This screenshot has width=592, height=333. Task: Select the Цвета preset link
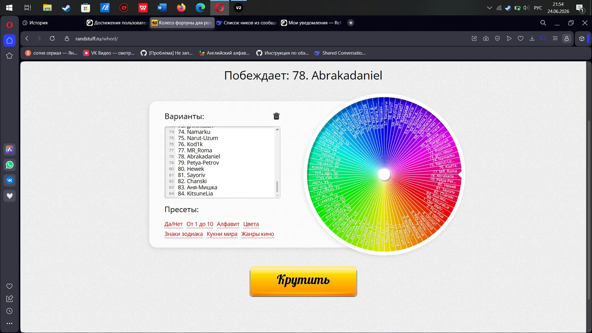(x=251, y=224)
